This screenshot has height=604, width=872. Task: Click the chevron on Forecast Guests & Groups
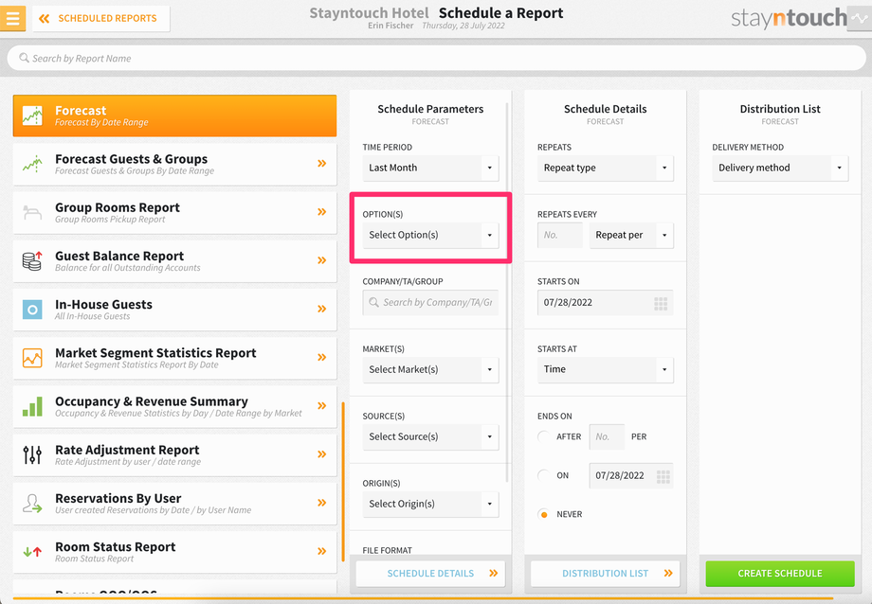(x=322, y=164)
